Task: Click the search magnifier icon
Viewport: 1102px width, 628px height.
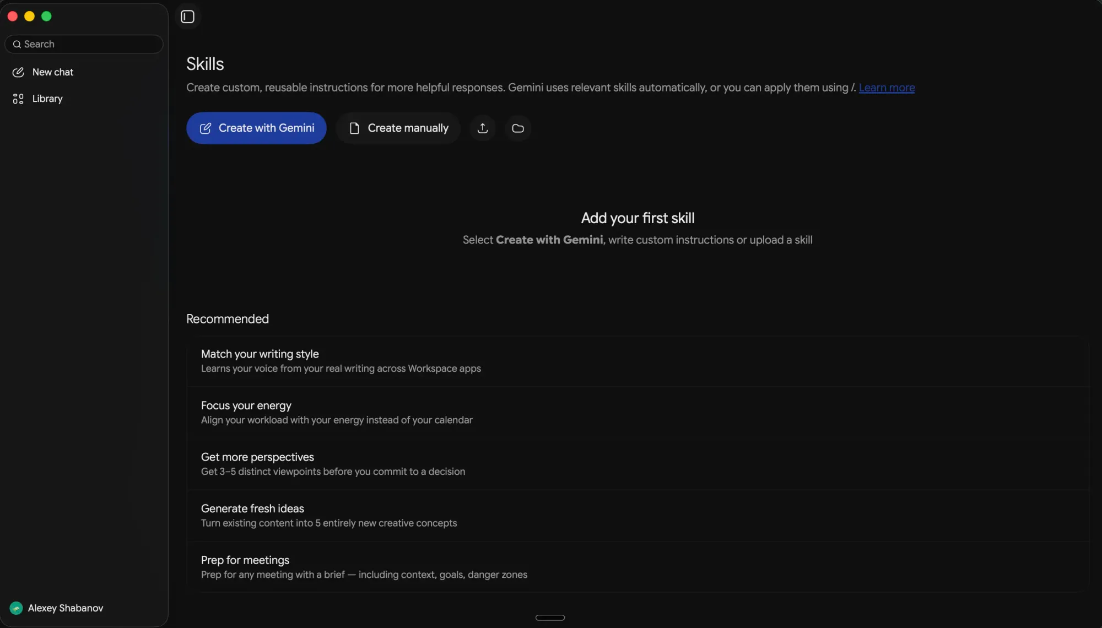Action: tap(17, 44)
